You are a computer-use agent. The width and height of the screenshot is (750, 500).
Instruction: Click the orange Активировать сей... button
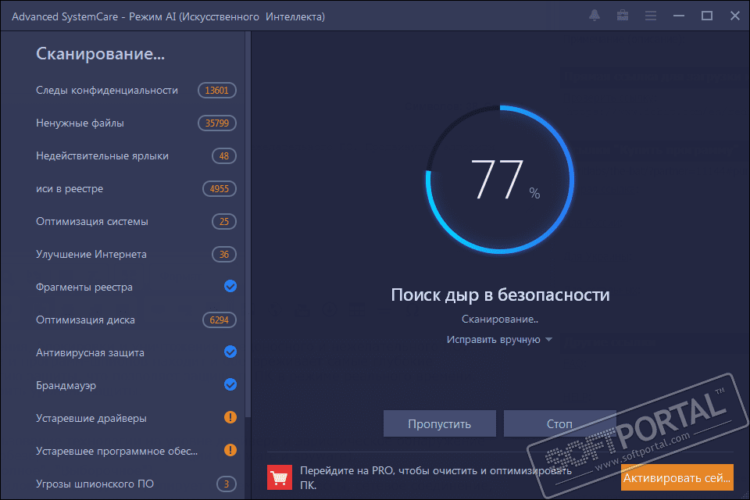pyautogui.click(x=677, y=477)
